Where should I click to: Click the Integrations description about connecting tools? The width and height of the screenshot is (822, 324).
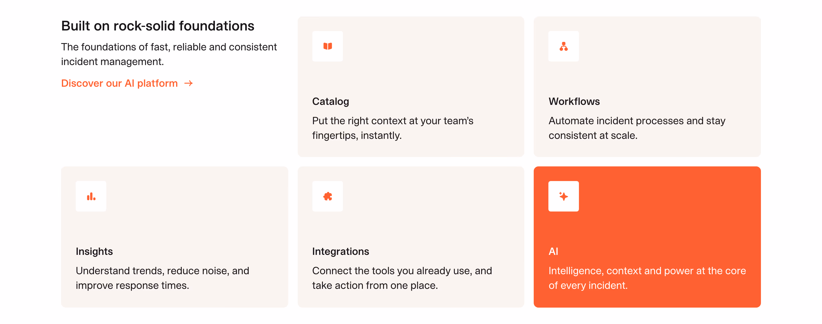pyautogui.click(x=402, y=278)
